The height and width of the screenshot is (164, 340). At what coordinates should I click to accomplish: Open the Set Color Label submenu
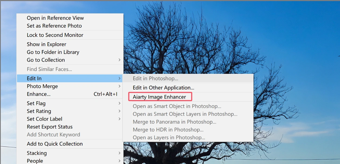(x=70, y=119)
